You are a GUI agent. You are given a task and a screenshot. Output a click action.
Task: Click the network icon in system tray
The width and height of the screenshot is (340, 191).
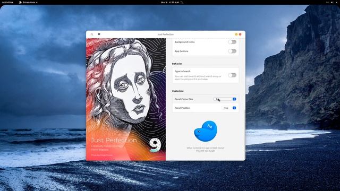327,2
